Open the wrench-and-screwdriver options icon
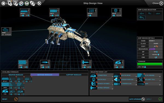 [39, 4]
